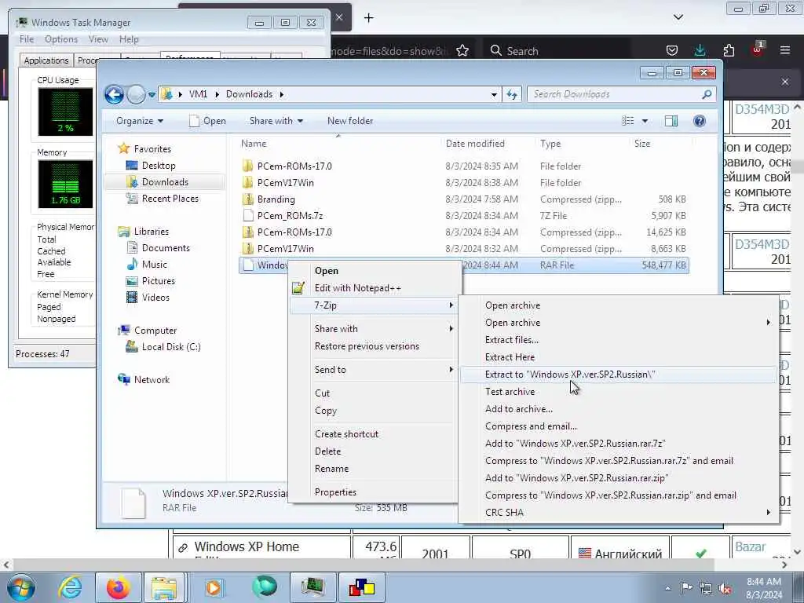The height and width of the screenshot is (603, 804).
Task: Open the Share with toolbar dropdown
Action: point(276,121)
